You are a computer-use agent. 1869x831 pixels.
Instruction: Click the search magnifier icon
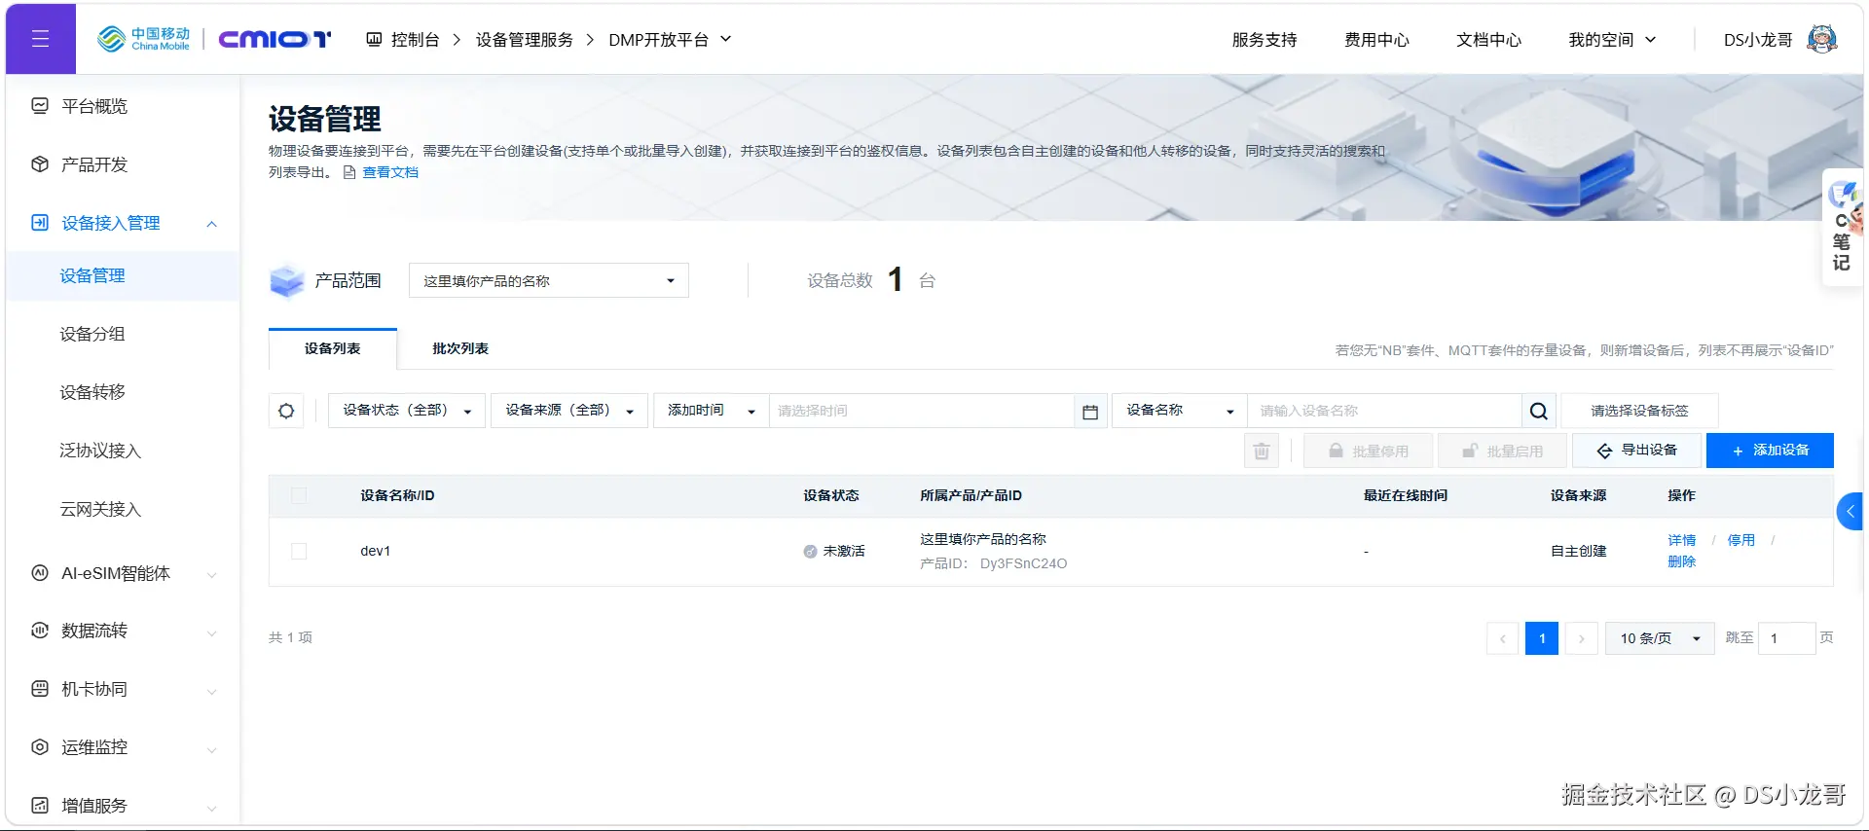tap(1538, 411)
